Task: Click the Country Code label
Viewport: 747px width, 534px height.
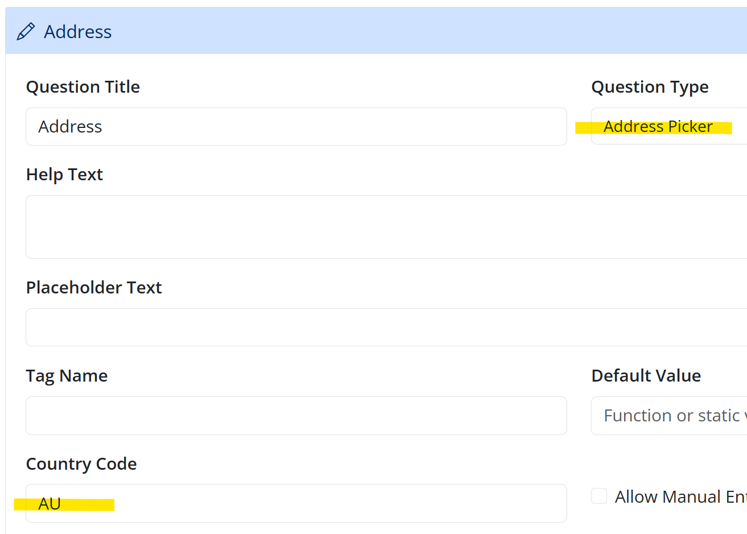Action: tap(81, 464)
